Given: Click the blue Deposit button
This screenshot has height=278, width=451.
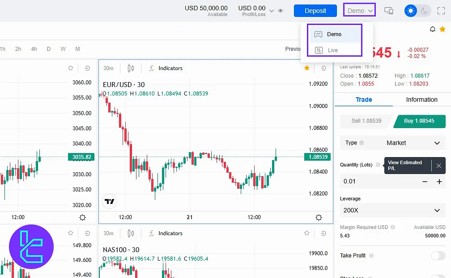Looking at the screenshot, I should click(x=315, y=11).
